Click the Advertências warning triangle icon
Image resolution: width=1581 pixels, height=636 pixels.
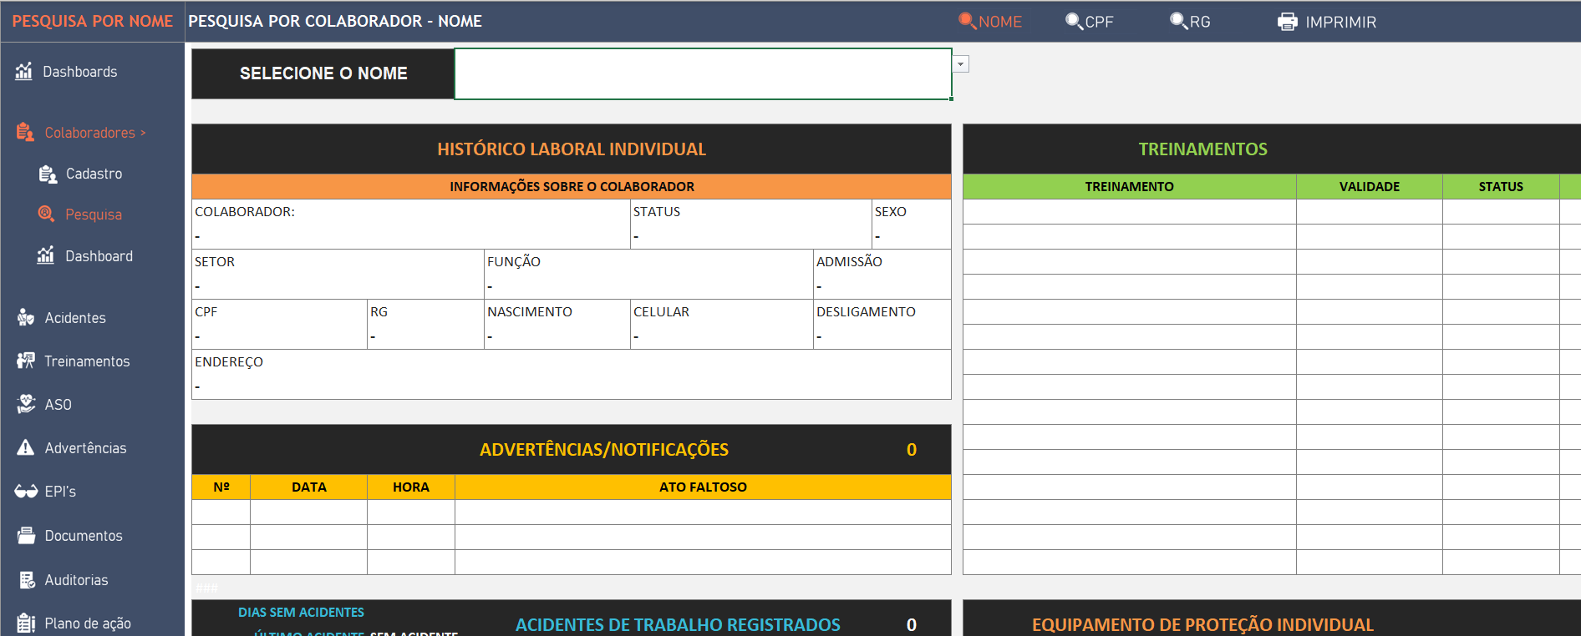click(x=26, y=448)
